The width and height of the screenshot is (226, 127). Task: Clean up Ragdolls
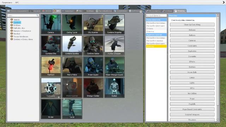(x=192, y=104)
